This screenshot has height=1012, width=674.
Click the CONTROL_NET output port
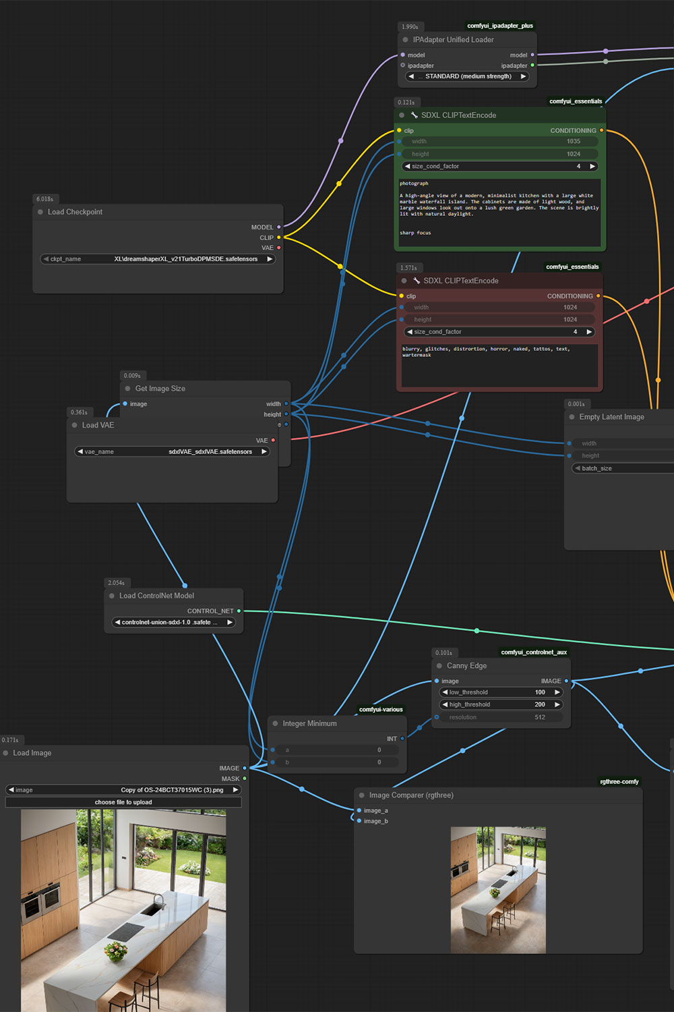tap(239, 611)
